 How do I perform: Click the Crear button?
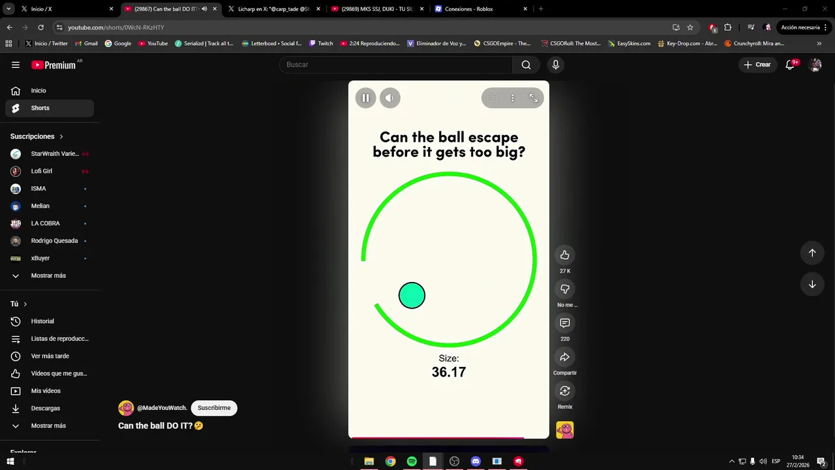pos(757,65)
